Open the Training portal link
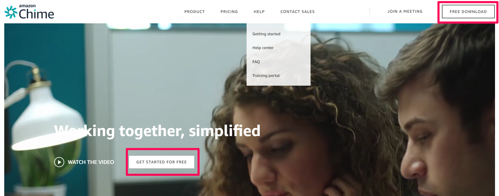499x196 pixels. point(266,76)
